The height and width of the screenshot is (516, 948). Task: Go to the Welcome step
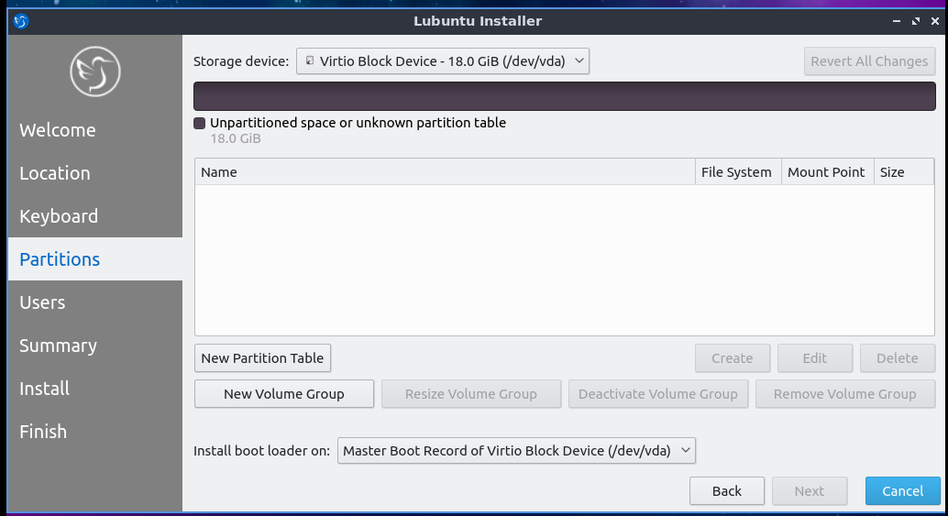[x=58, y=130]
